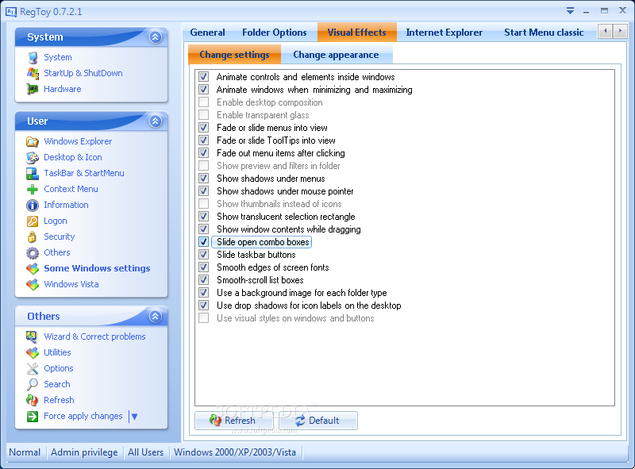Open the Hardware link
The image size is (635, 469).
tap(63, 89)
